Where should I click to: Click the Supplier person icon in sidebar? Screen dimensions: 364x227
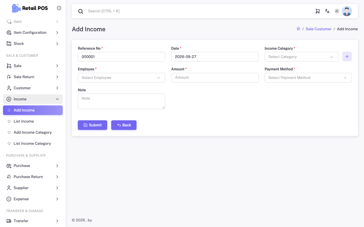(x=9, y=188)
